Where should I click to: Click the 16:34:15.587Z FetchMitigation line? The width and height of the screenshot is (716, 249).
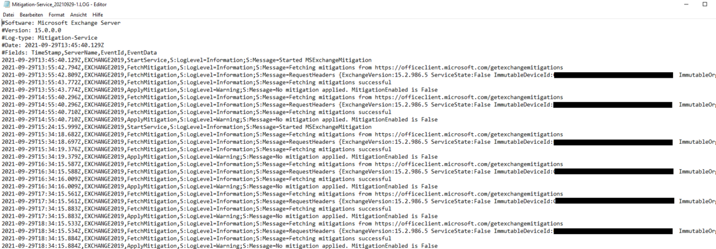(282, 164)
